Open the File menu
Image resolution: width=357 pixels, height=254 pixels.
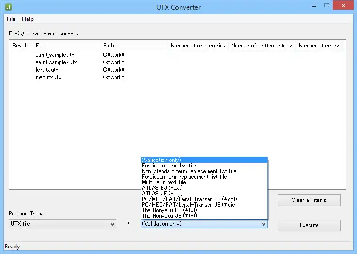coord(11,19)
